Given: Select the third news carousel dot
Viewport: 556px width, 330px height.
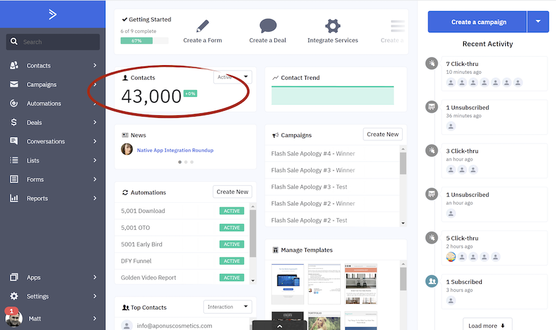Looking at the screenshot, I should [x=192, y=162].
